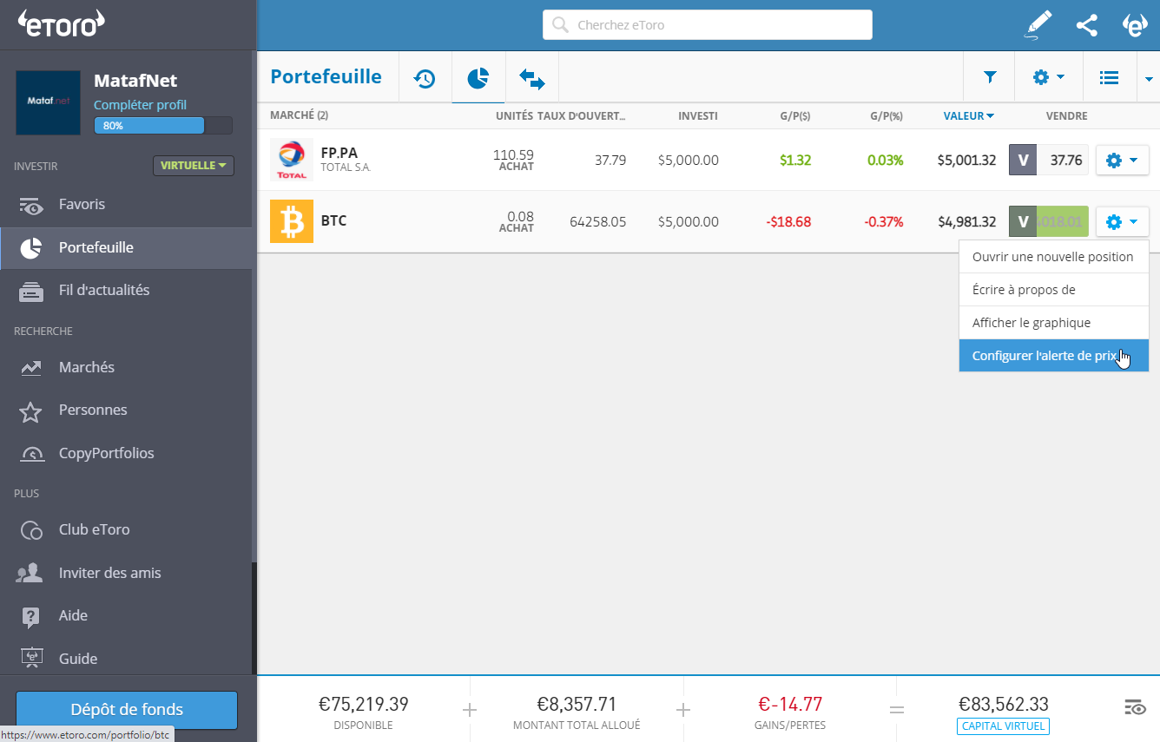
Task: Open the FP.PA row gear dropdown
Action: 1123,160
